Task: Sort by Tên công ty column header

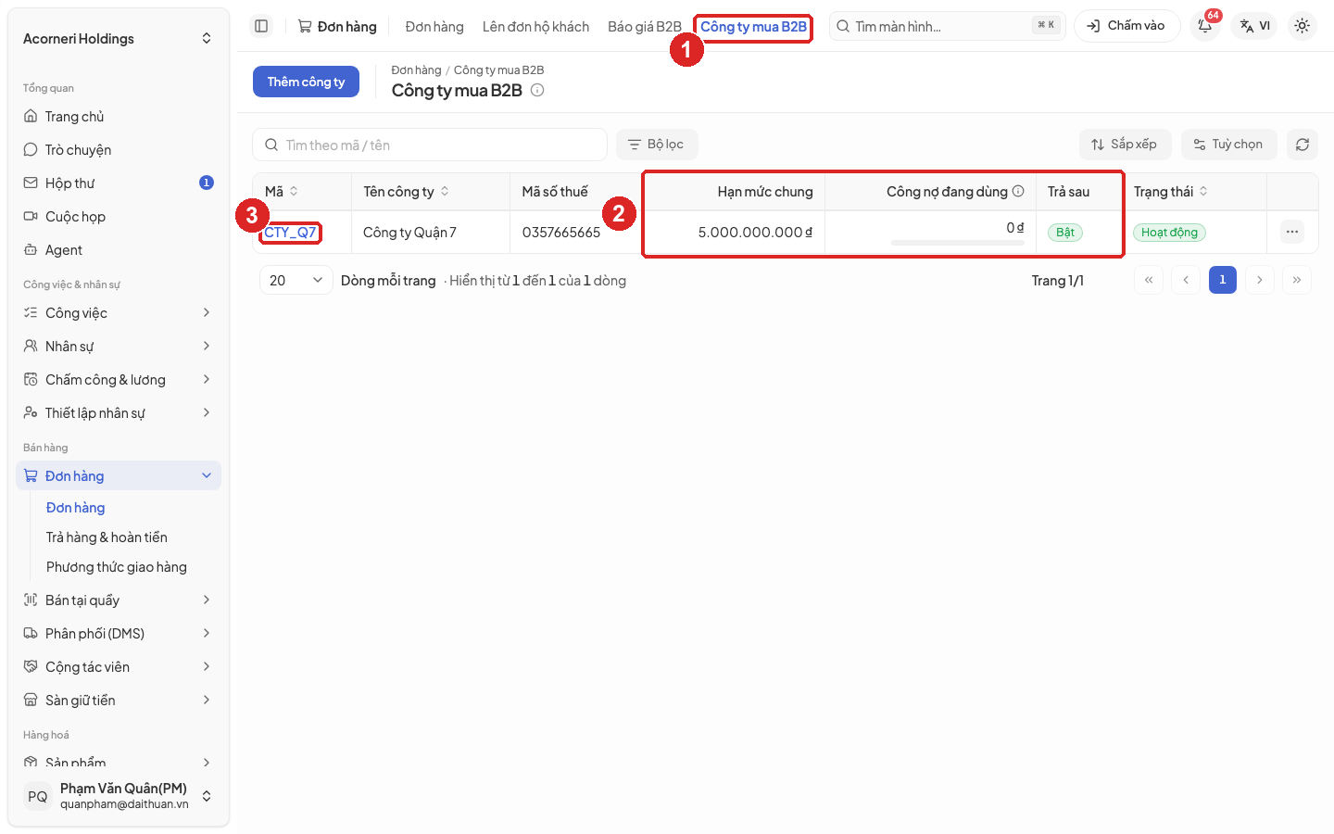Action: 406,191
